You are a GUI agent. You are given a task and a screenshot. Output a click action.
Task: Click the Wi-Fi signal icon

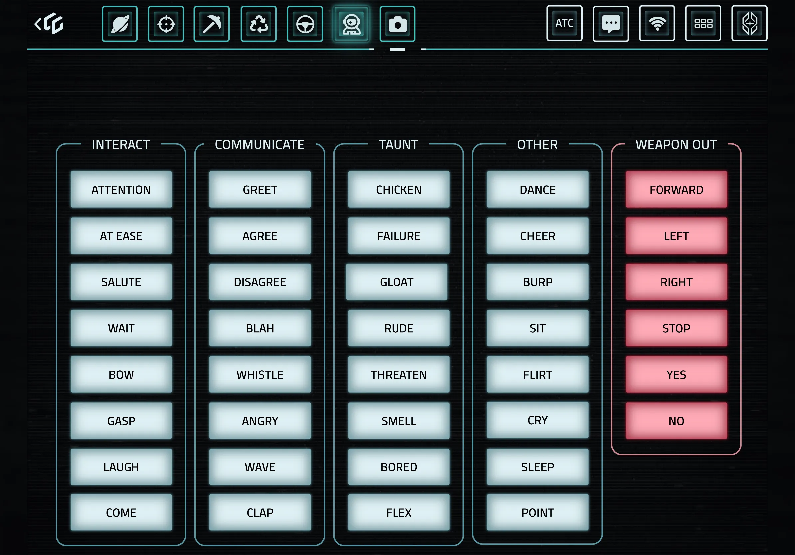pyautogui.click(x=657, y=23)
